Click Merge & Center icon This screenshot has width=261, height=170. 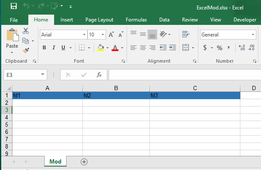[185, 48]
